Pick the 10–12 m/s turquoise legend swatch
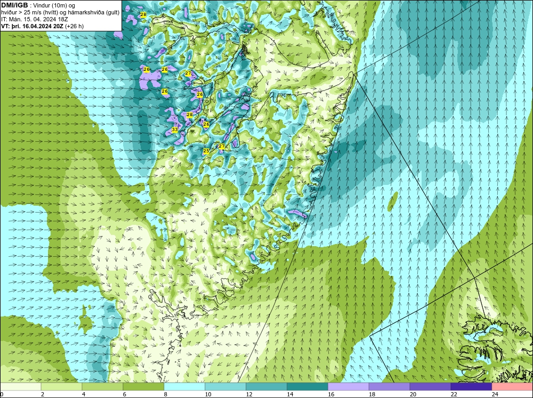The image size is (533, 398). tap(225, 386)
